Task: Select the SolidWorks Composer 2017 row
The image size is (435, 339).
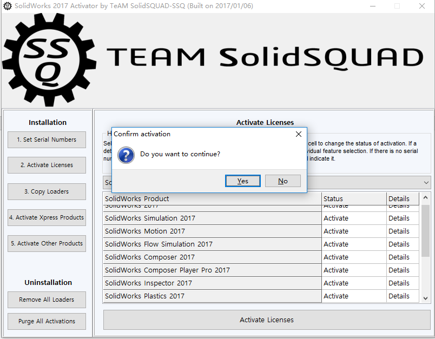Action: pyautogui.click(x=212, y=257)
